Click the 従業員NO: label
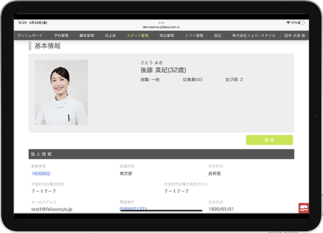Viewport: 323px width, 233px height. (x=193, y=79)
